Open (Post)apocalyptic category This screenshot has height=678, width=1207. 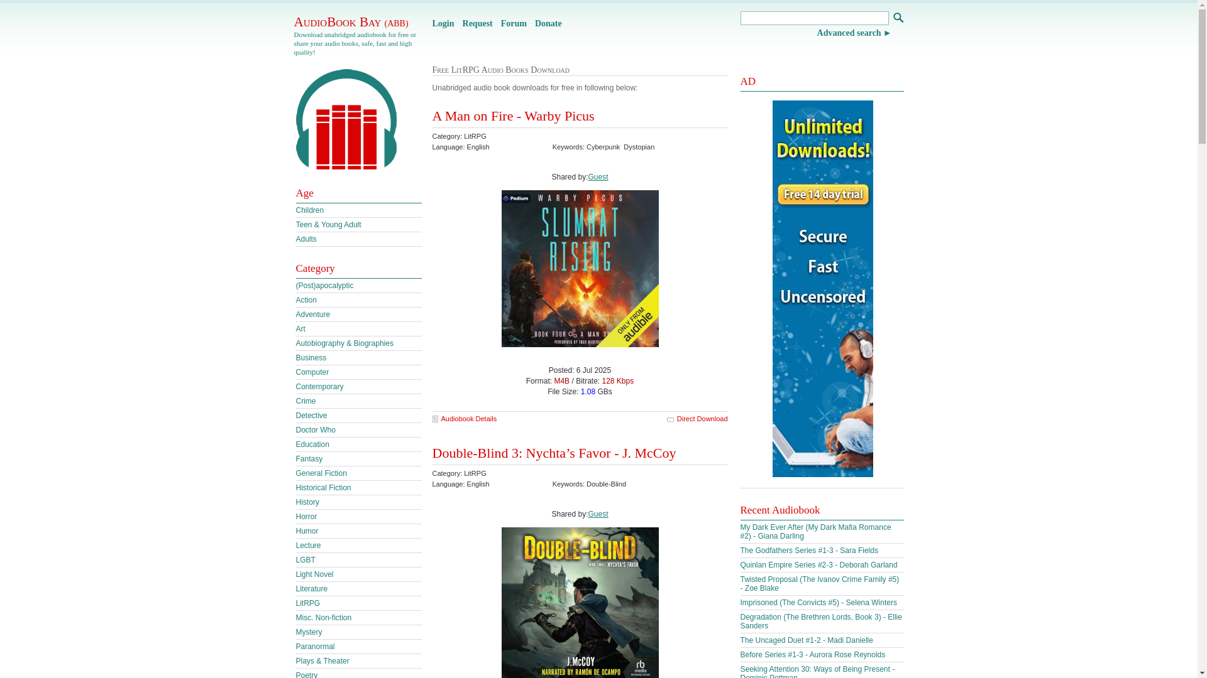[324, 286]
